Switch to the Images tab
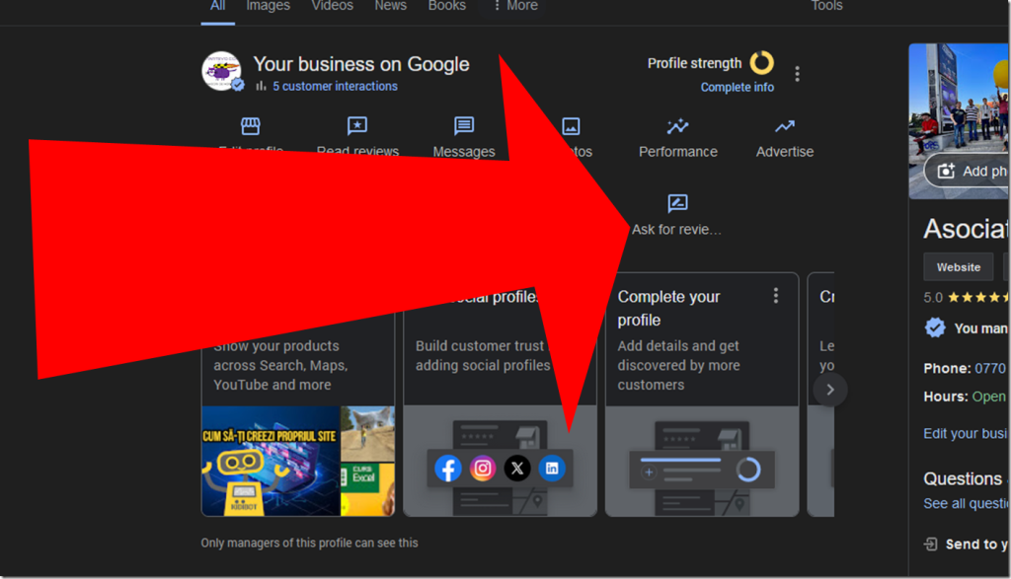This screenshot has width=1011, height=579. click(269, 6)
